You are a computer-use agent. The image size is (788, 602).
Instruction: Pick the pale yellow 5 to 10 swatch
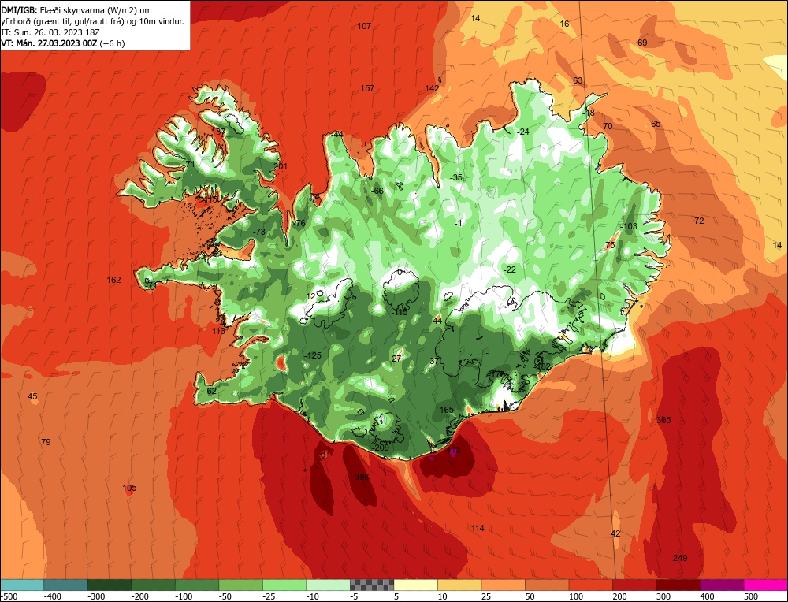(415, 585)
